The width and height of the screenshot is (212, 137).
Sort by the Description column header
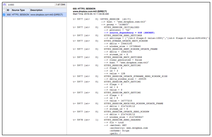(x=37, y=10)
